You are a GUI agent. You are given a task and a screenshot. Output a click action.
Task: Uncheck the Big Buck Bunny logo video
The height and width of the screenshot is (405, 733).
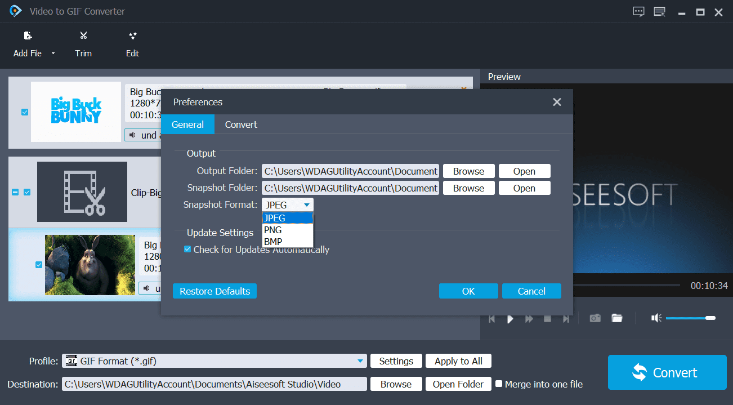click(x=25, y=112)
